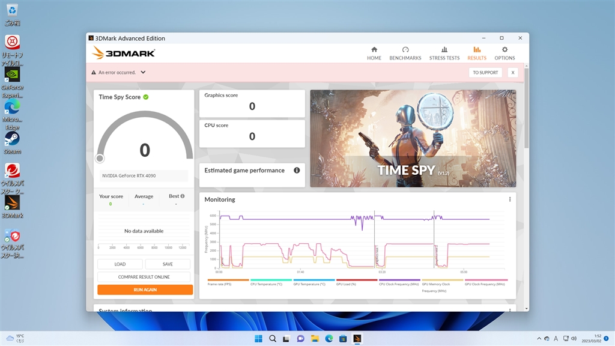Image resolution: width=615 pixels, height=346 pixels.
Task: Click COMPARE RESULT ONLINE
Action: pos(144,277)
